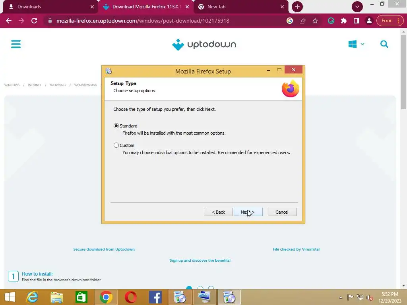Image resolution: width=407 pixels, height=305 pixels.
Task: Click the Error update button
Action: pos(390,21)
